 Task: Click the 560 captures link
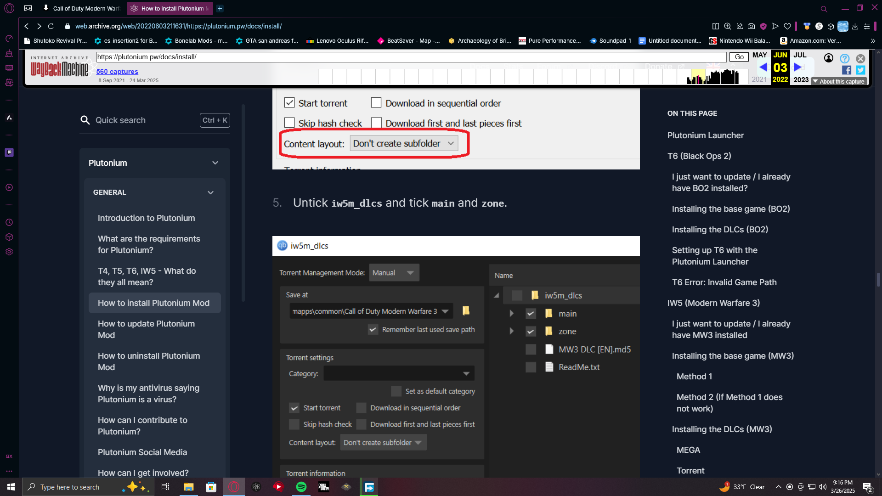point(117,72)
